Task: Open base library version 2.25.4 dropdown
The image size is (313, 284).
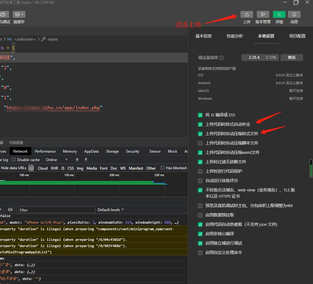Action: pos(260,58)
